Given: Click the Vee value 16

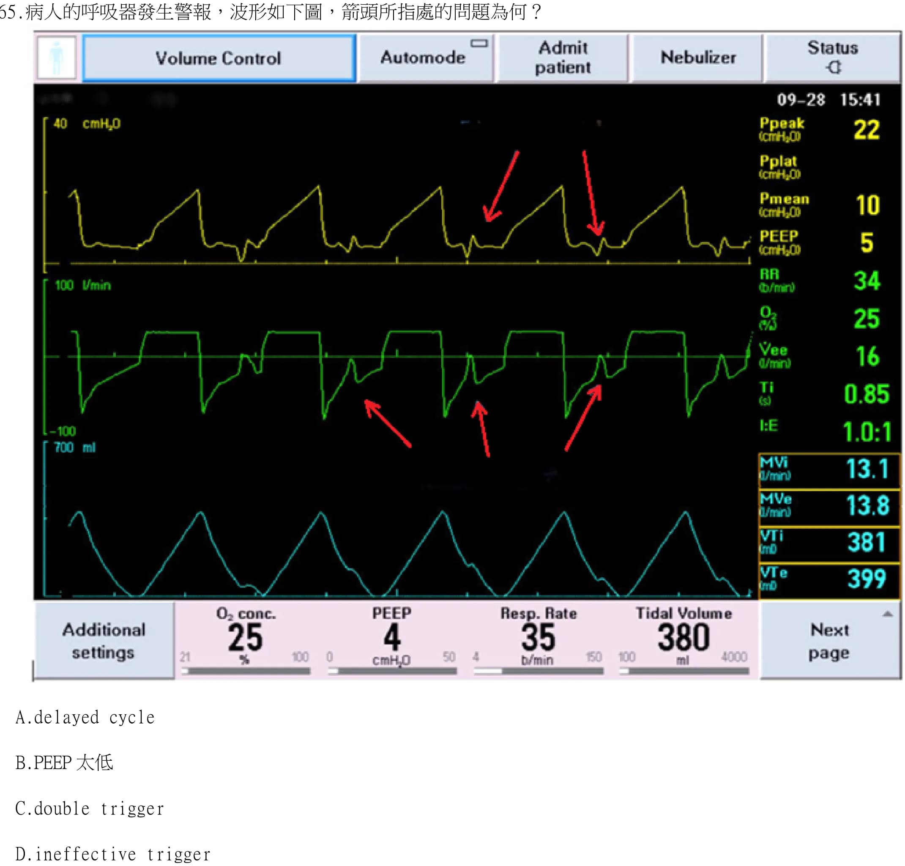Looking at the screenshot, I should click(868, 356).
